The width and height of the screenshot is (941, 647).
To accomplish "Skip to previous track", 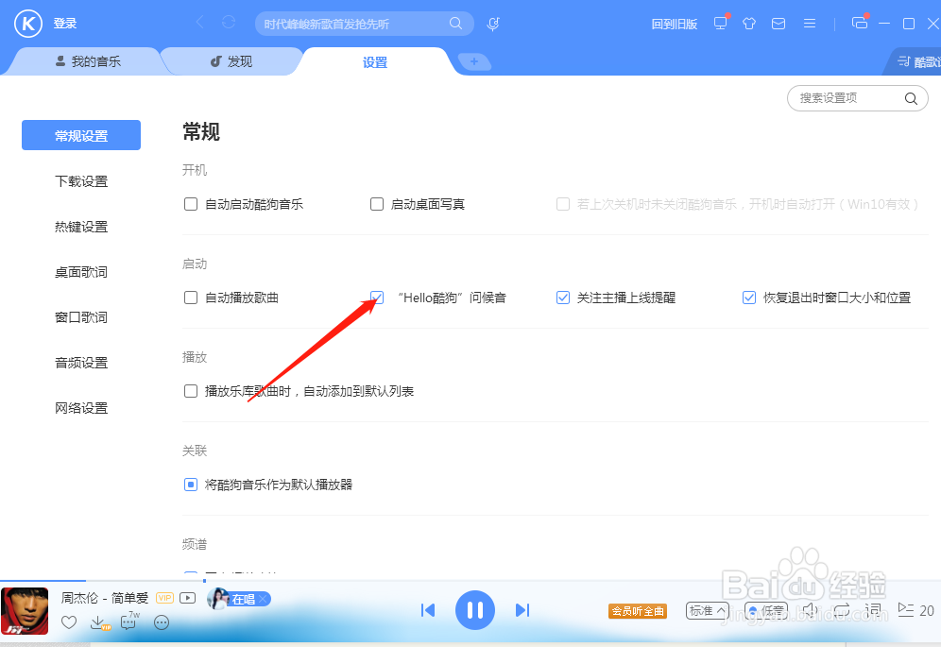I will 428,610.
